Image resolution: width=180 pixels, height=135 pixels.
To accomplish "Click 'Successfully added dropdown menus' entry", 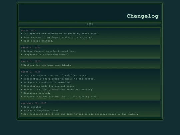I will tap(59, 79).
